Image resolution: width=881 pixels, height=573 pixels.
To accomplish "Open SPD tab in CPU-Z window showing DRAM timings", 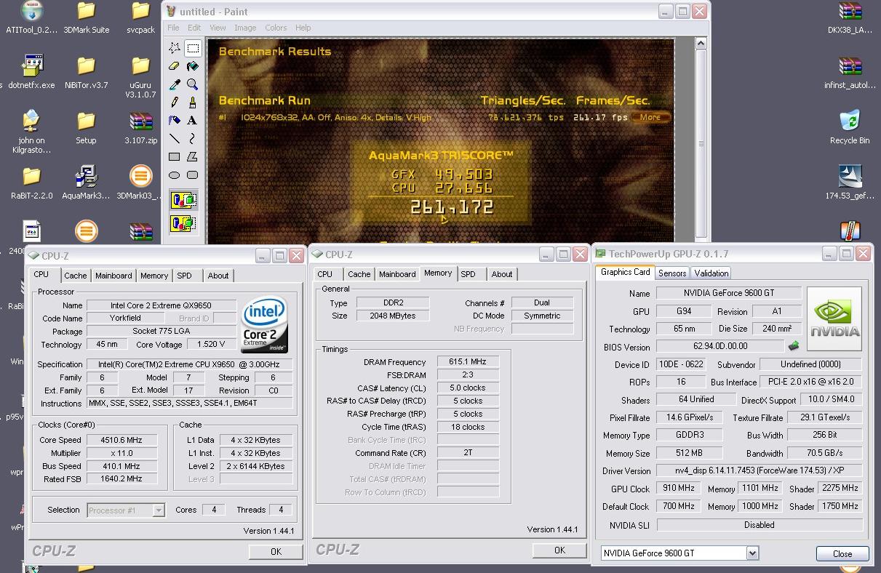I will click(x=468, y=274).
